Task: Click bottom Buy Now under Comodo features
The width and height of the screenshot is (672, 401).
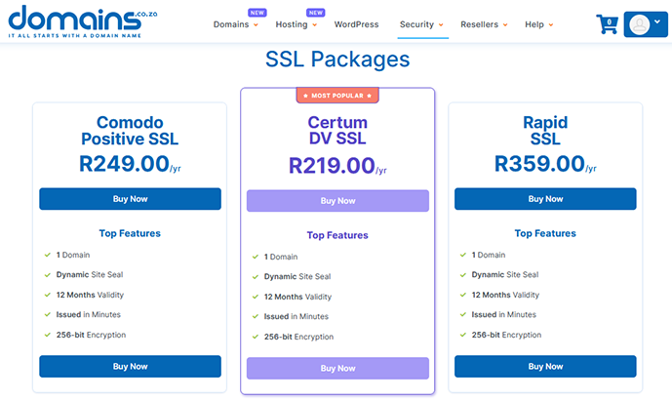Action: (x=130, y=367)
